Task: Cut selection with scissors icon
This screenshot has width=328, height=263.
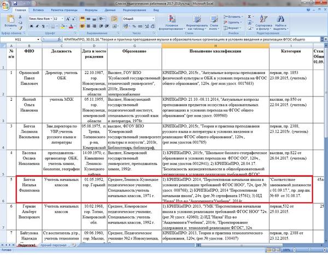Action: coord(20,17)
